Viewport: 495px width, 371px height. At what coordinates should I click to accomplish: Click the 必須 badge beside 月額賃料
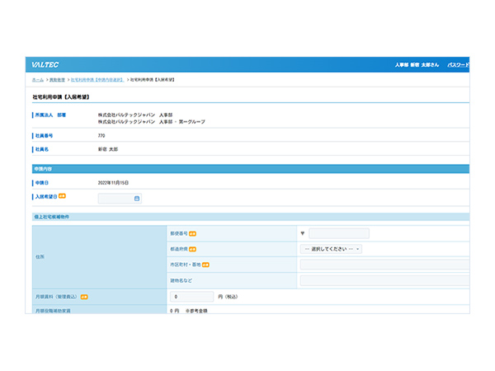tap(84, 296)
